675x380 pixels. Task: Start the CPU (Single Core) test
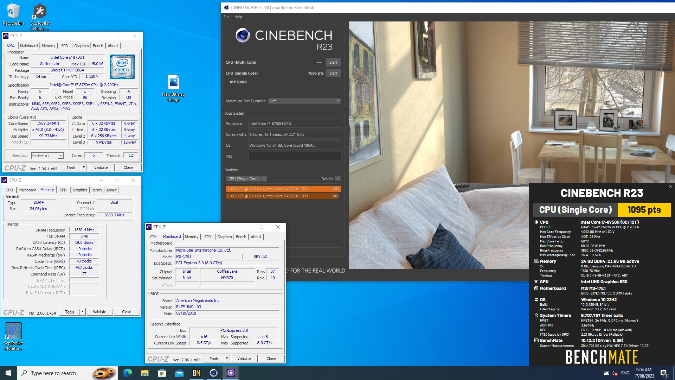pyautogui.click(x=333, y=73)
